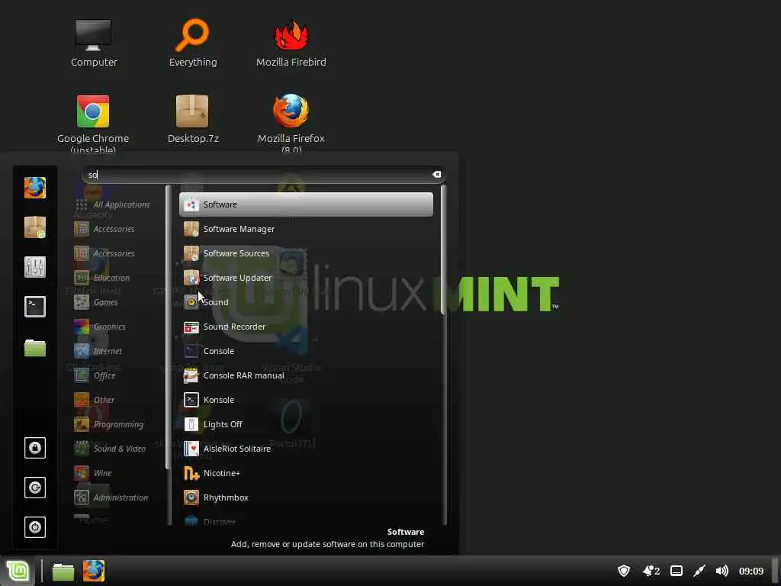
Task: Clear the search text with the backspace icon
Action: coord(437,175)
